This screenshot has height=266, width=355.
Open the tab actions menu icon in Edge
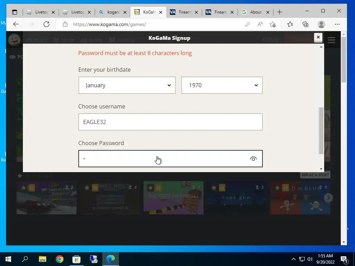pyautogui.click(x=15, y=12)
